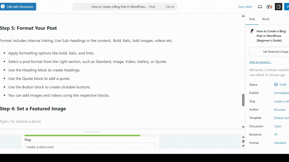Save the post as draft
The width and height of the screenshot is (289, 162).
point(245,6)
